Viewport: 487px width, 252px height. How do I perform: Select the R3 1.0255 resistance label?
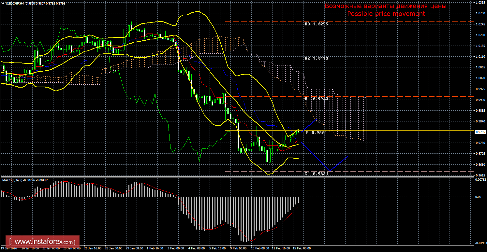point(316,24)
